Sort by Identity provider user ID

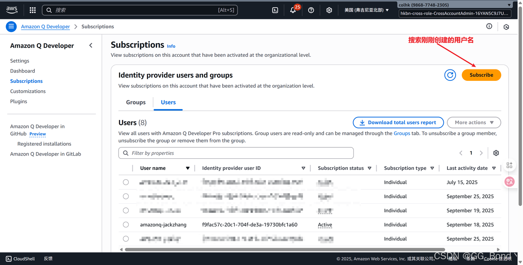point(303,168)
